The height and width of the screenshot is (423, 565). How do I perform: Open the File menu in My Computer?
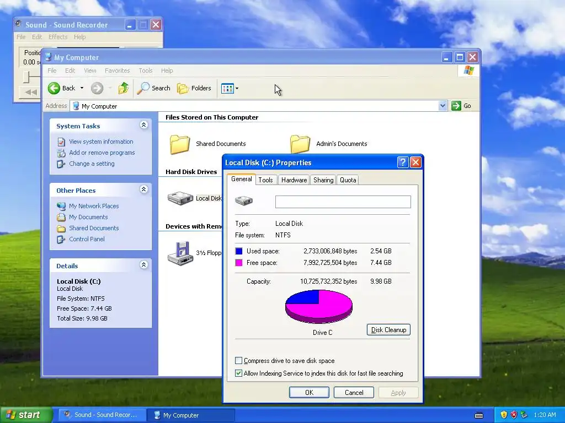(52, 70)
